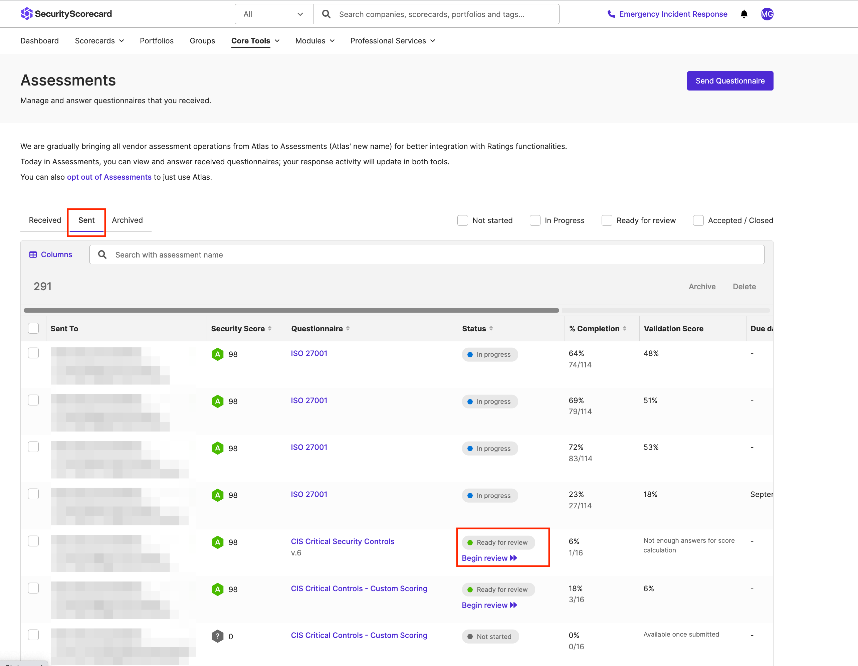
Task: Click Begin review arrows in 1/16 row
Action: 513,558
